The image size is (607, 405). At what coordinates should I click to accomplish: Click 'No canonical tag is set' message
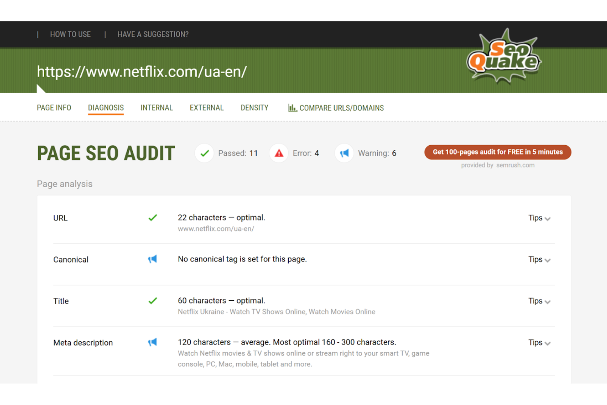click(x=242, y=259)
